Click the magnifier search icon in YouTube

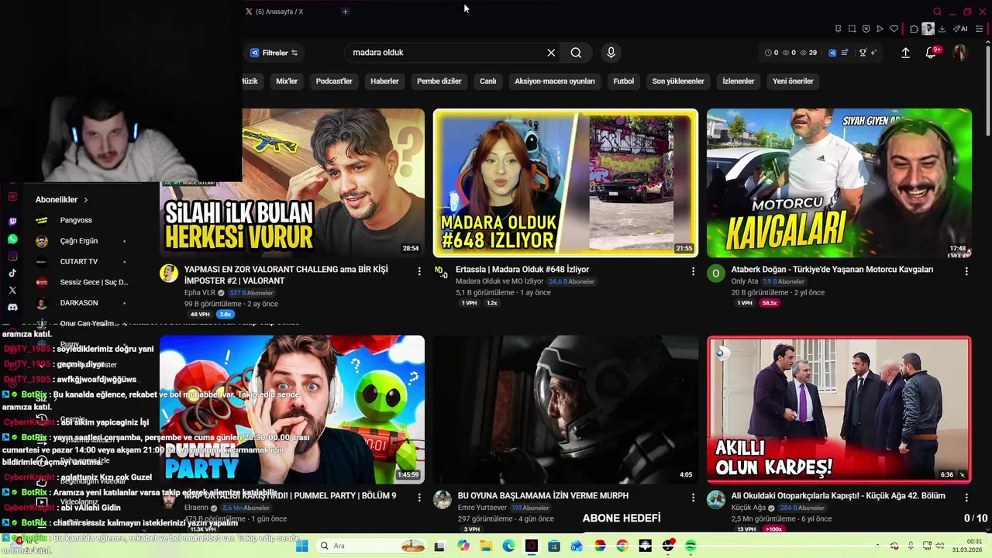[x=576, y=53]
